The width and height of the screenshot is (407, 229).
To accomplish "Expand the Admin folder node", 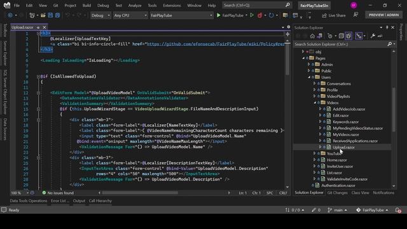I will pos(309,64).
